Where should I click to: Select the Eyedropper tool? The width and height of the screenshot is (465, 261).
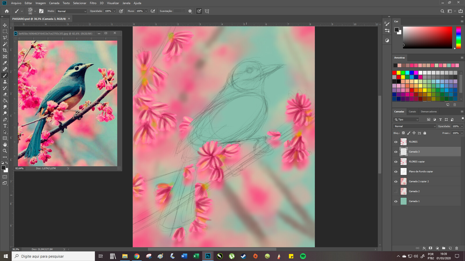5,63
